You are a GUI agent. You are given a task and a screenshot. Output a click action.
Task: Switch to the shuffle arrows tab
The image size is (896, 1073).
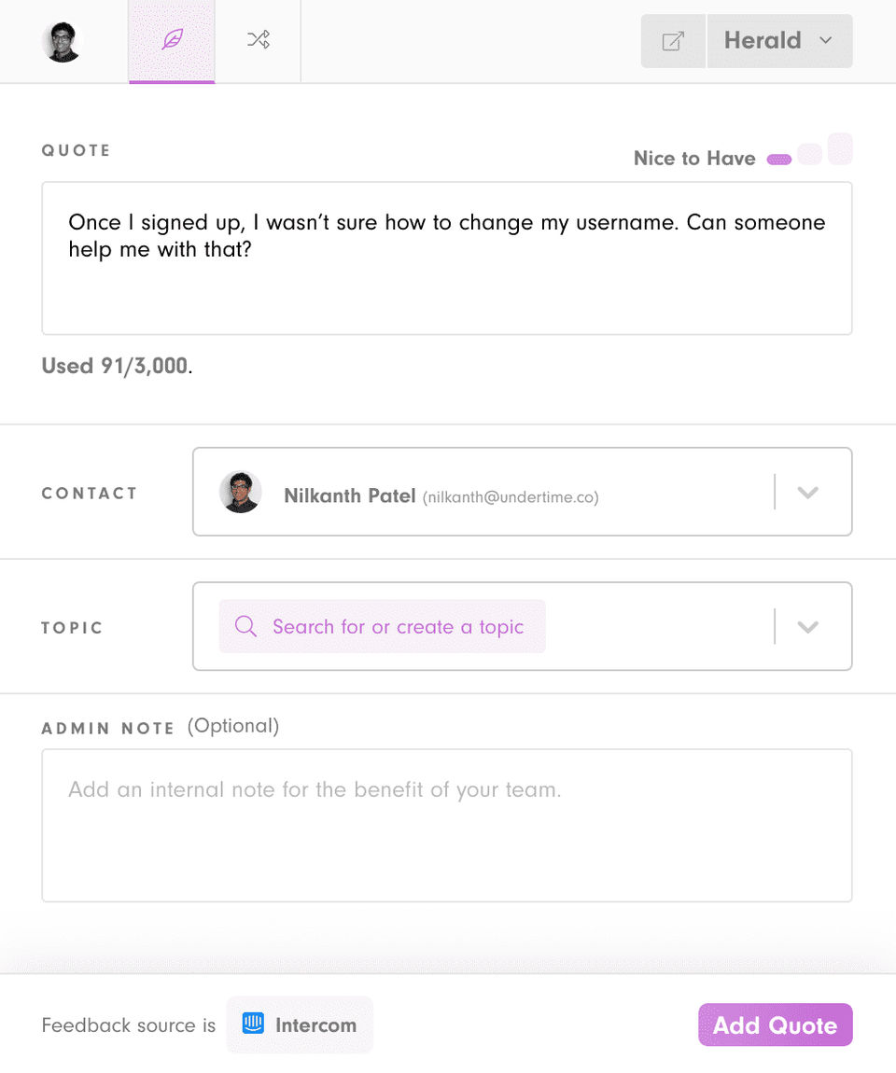258,40
